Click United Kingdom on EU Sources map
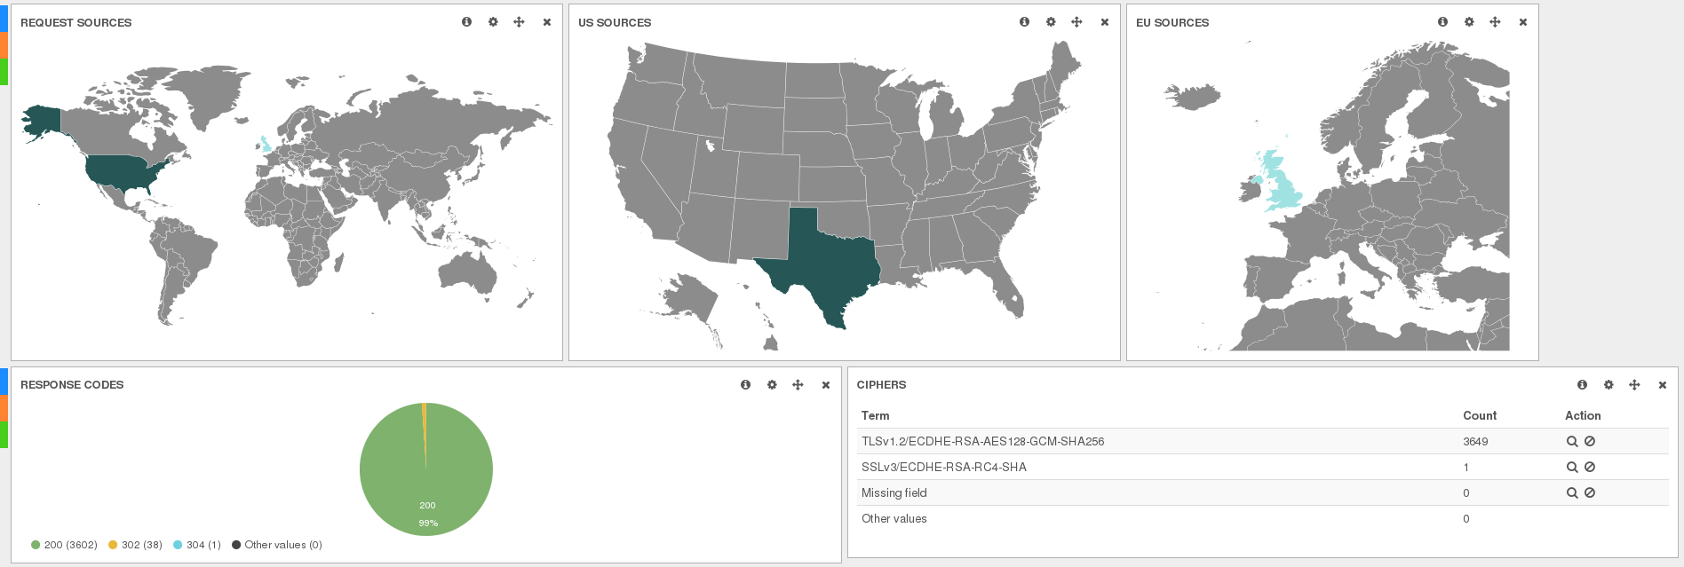This screenshot has width=1684, height=567. [1281, 184]
